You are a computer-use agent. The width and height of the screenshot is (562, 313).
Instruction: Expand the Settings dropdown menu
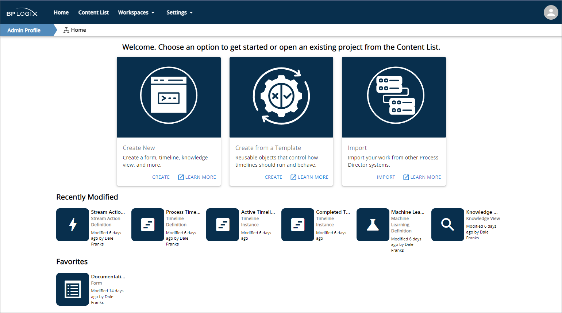[x=180, y=12]
